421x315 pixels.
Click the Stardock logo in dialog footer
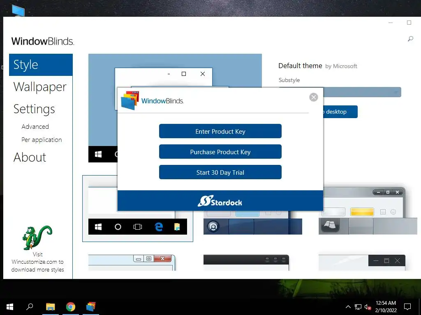[220, 201]
